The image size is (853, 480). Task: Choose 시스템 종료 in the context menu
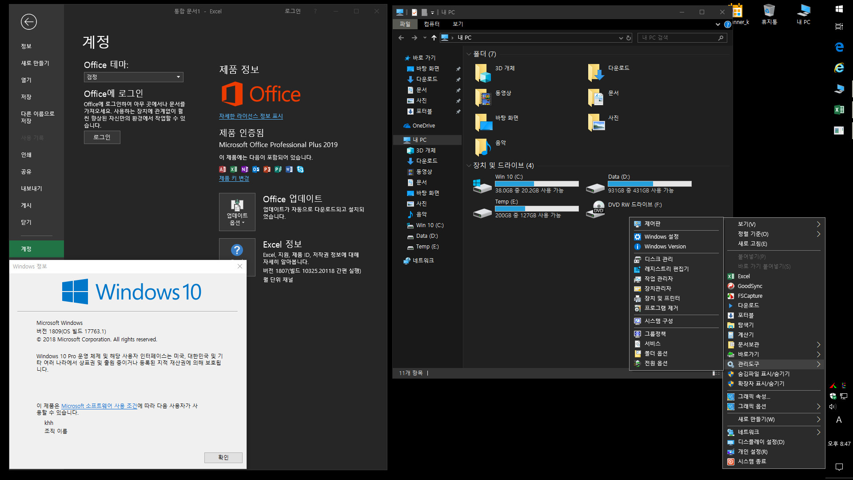click(774, 461)
